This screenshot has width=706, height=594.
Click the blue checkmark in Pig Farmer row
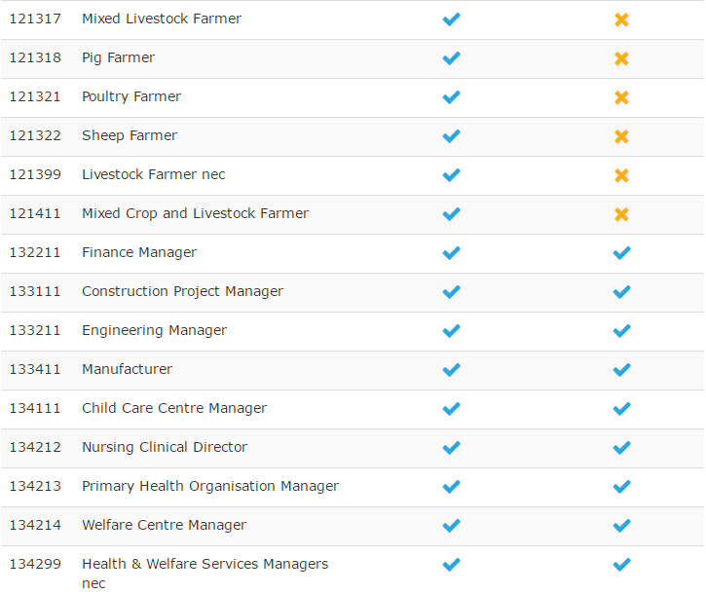coord(451,58)
